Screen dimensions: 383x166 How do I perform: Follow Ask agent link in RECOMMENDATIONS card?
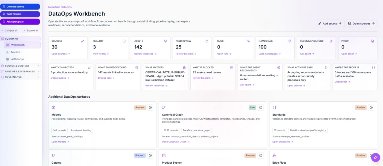point(307,54)
